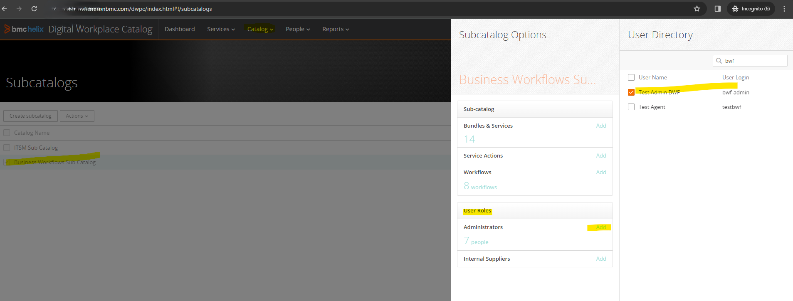Expand the Catalog dropdown menu
793x301 pixels.
coord(260,29)
